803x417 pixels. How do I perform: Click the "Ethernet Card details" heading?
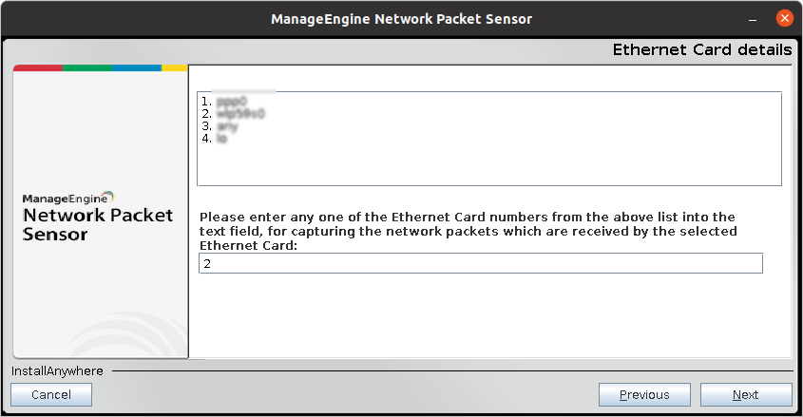(701, 49)
